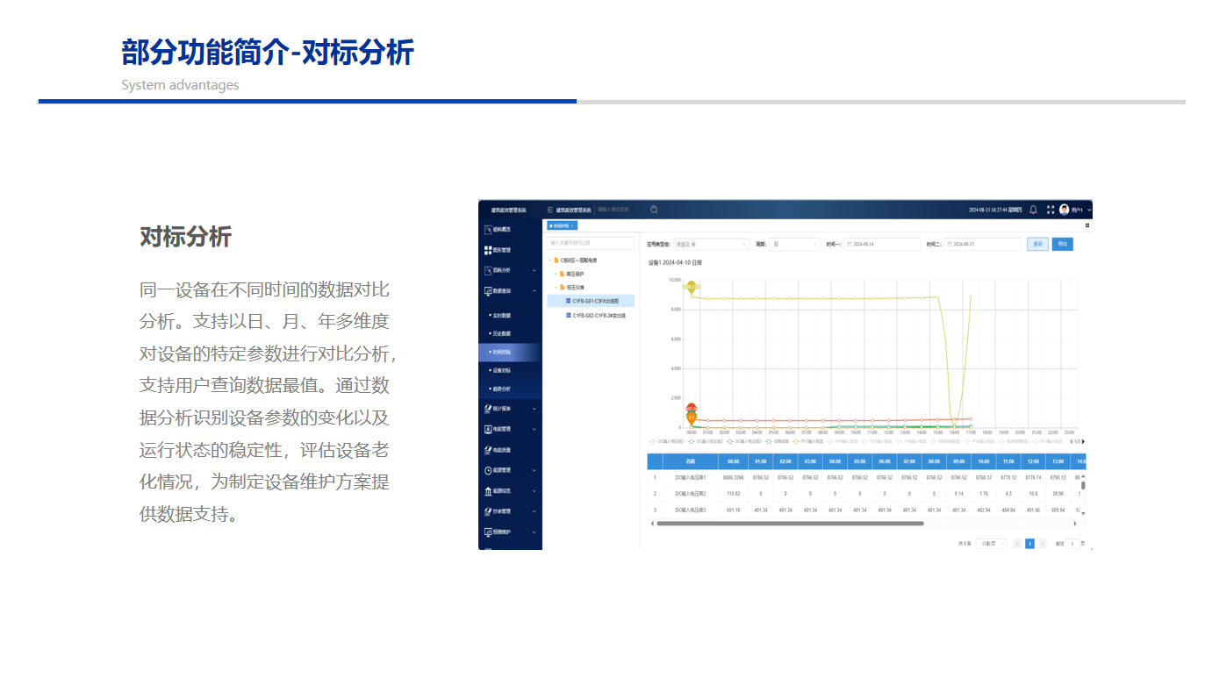The width and height of the screenshot is (1212, 678).
Task: Click the building icon for 能源综览
Action: (x=488, y=490)
